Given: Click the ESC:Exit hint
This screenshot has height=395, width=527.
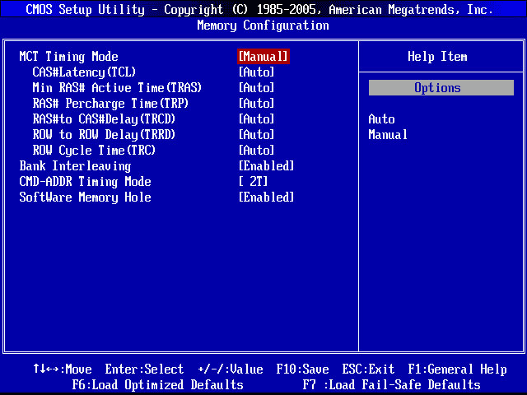Looking at the screenshot, I should click(368, 369).
